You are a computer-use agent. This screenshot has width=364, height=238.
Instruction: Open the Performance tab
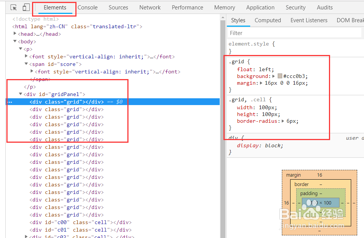pos(187,8)
